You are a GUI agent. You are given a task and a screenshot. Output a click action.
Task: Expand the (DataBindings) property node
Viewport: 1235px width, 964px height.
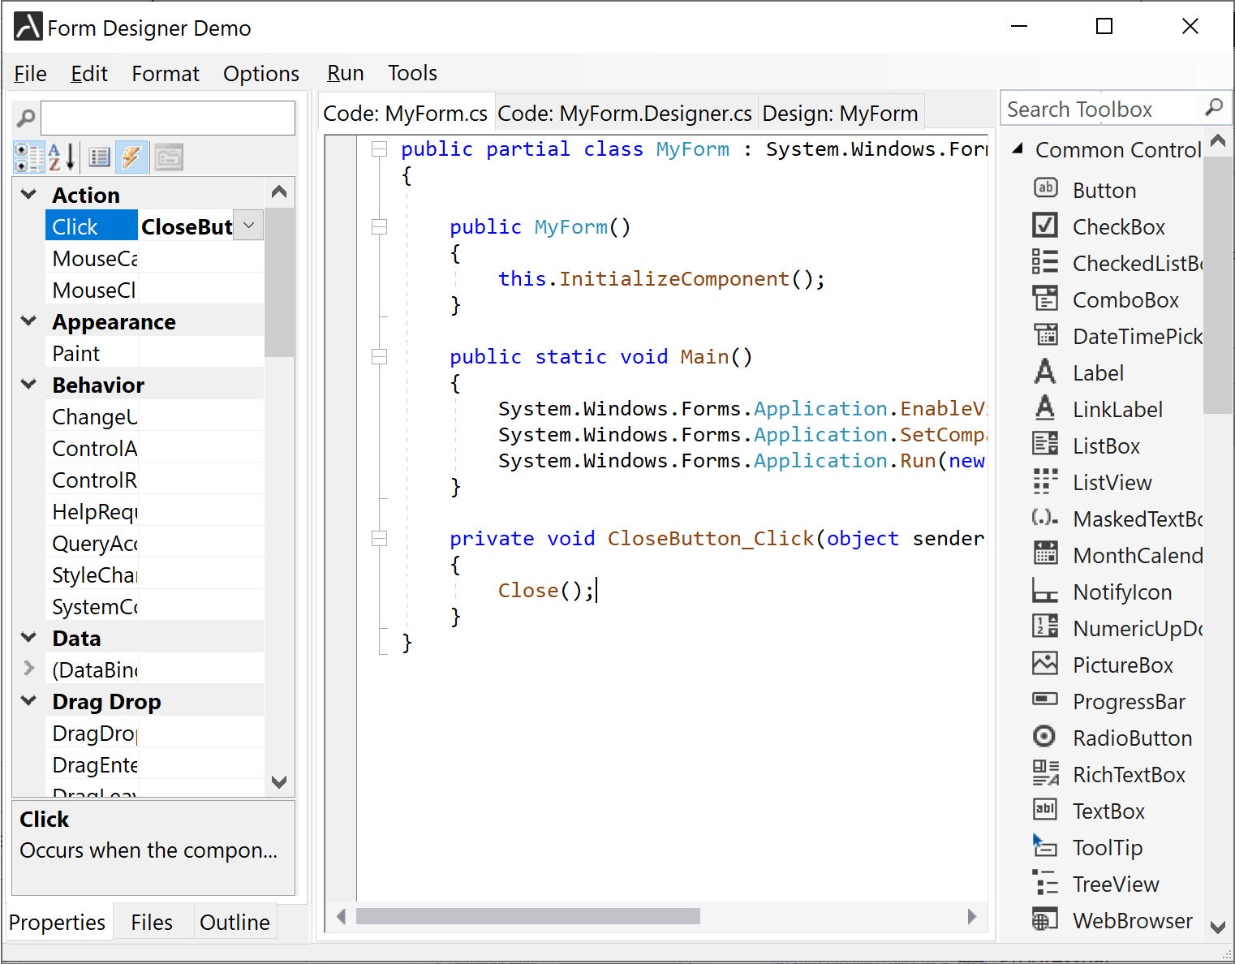[28, 669]
